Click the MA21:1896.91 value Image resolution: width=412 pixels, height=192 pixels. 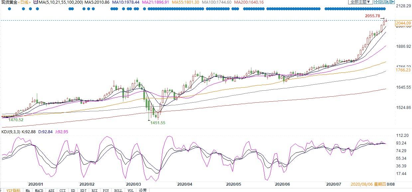(x=156, y=2)
